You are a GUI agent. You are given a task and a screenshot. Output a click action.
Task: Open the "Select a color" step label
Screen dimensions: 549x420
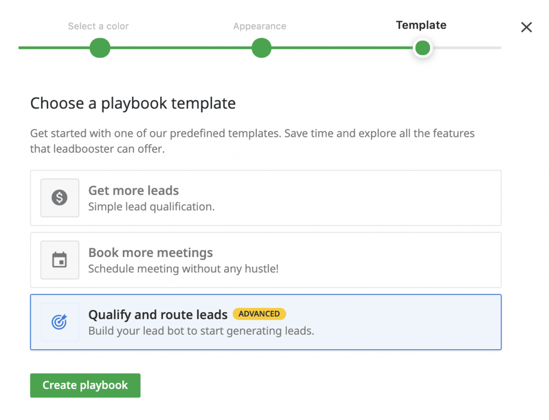tap(98, 26)
